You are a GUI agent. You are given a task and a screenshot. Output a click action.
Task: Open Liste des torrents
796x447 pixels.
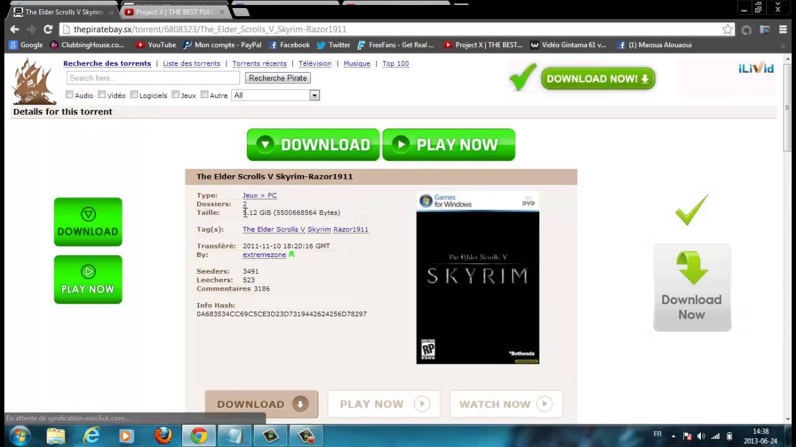point(192,63)
